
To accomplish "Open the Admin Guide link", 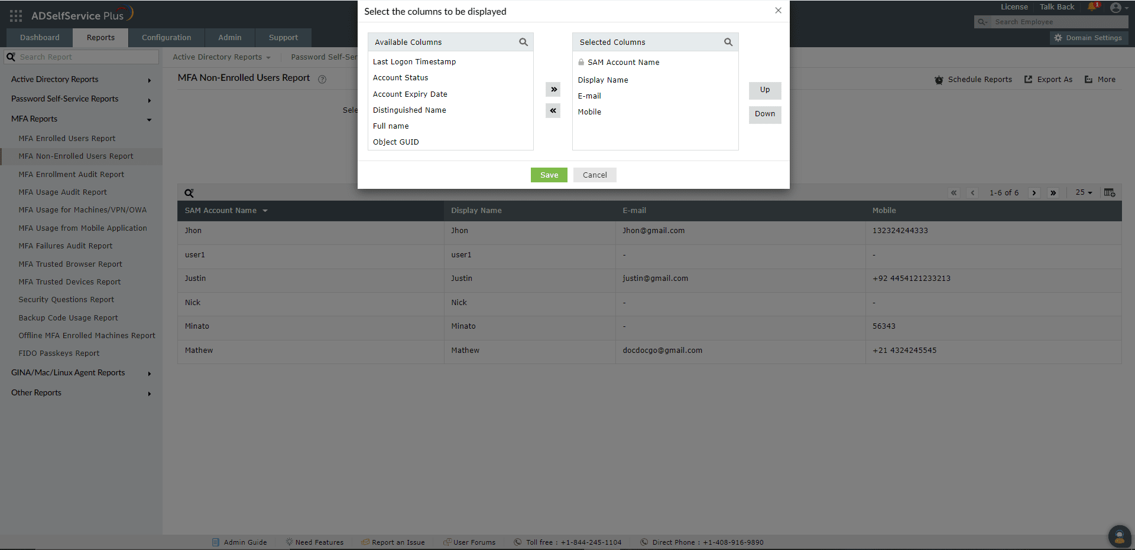I will pos(239,542).
